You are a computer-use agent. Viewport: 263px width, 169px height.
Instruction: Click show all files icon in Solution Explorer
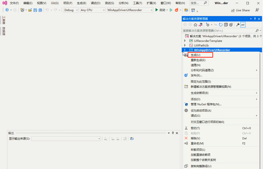231,25
